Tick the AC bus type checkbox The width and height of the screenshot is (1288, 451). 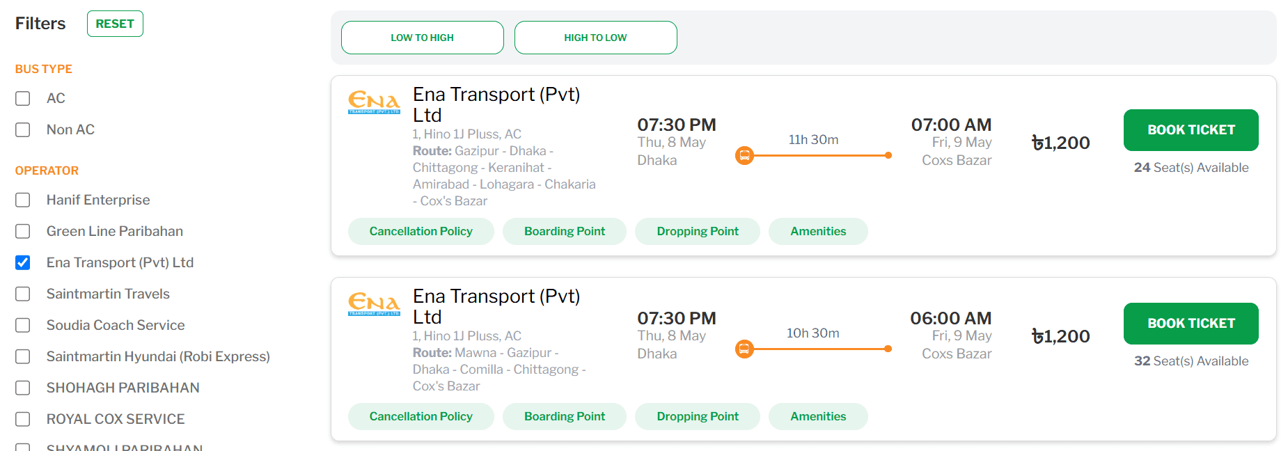click(23, 98)
